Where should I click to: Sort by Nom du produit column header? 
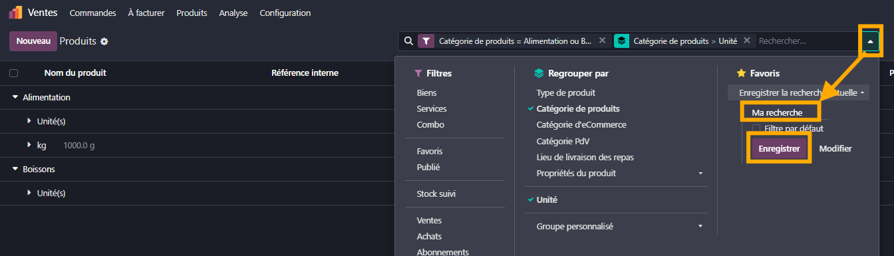75,73
